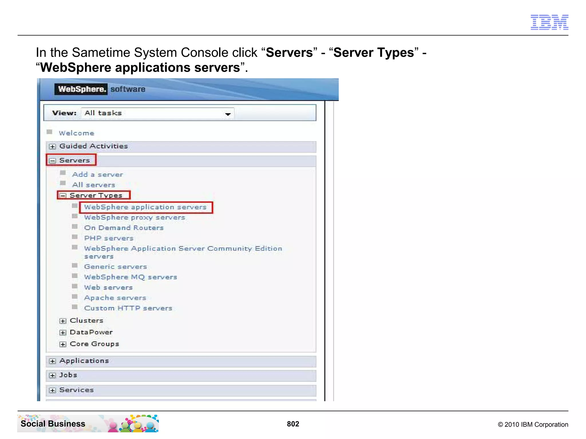The height and width of the screenshot is (439, 586).
Task: Click the WebSphere software logo
Action: click(x=100, y=89)
